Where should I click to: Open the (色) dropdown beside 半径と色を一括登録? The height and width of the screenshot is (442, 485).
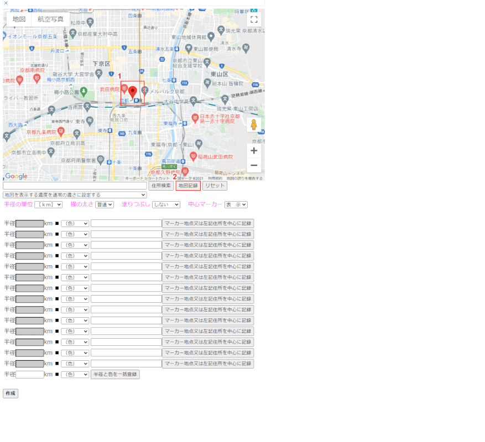(x=75, y=374)
